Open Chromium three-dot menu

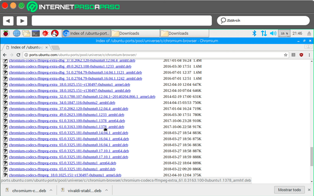tap(309, 55)
